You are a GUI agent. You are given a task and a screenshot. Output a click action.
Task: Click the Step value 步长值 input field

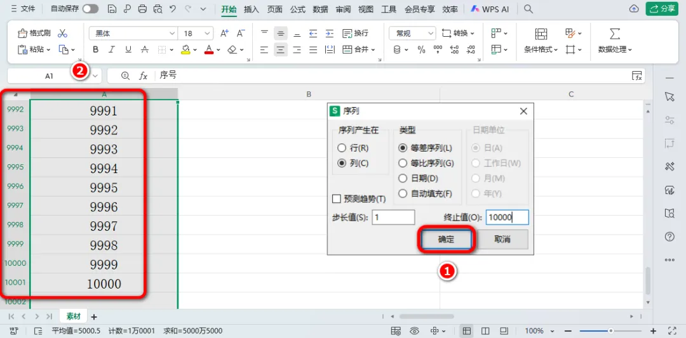click(x=393, y=217)
